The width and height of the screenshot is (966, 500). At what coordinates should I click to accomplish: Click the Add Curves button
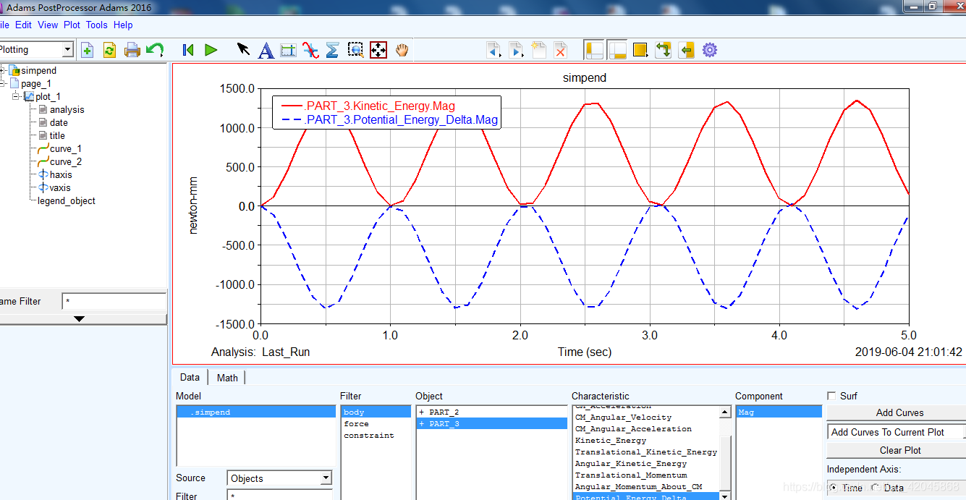pos(899,412)
